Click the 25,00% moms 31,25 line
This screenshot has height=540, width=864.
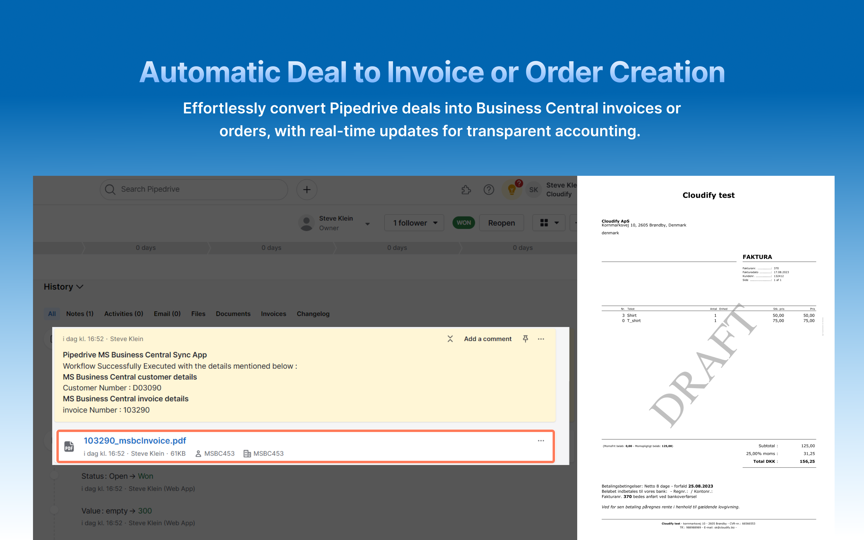(x=780, y=454)
